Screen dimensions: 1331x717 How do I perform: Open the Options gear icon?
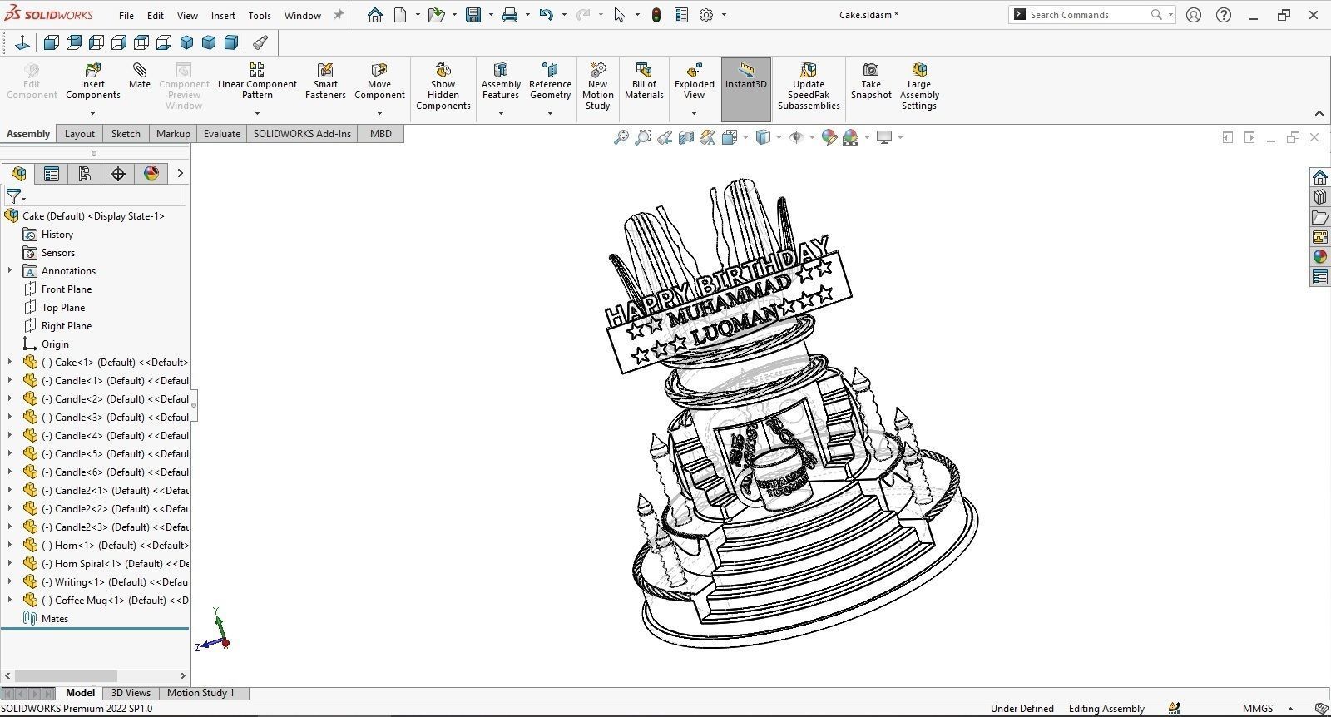pos(706,15)
